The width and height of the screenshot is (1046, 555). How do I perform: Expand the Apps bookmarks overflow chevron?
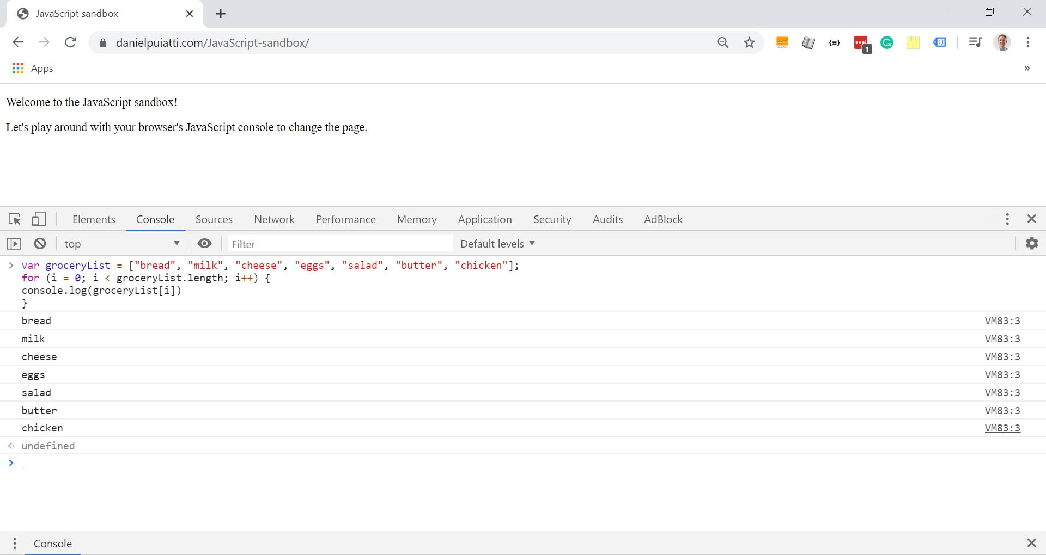click(x=1026, y=68)
